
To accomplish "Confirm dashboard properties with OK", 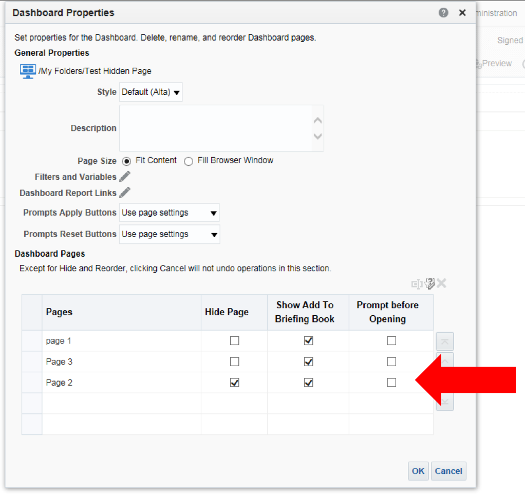I will click(418, 471).
